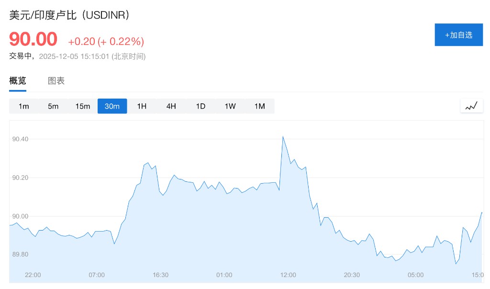Screen dimensions: 490x289
Task: Click the line chart style icon
Action: click(x=471, y=106)
